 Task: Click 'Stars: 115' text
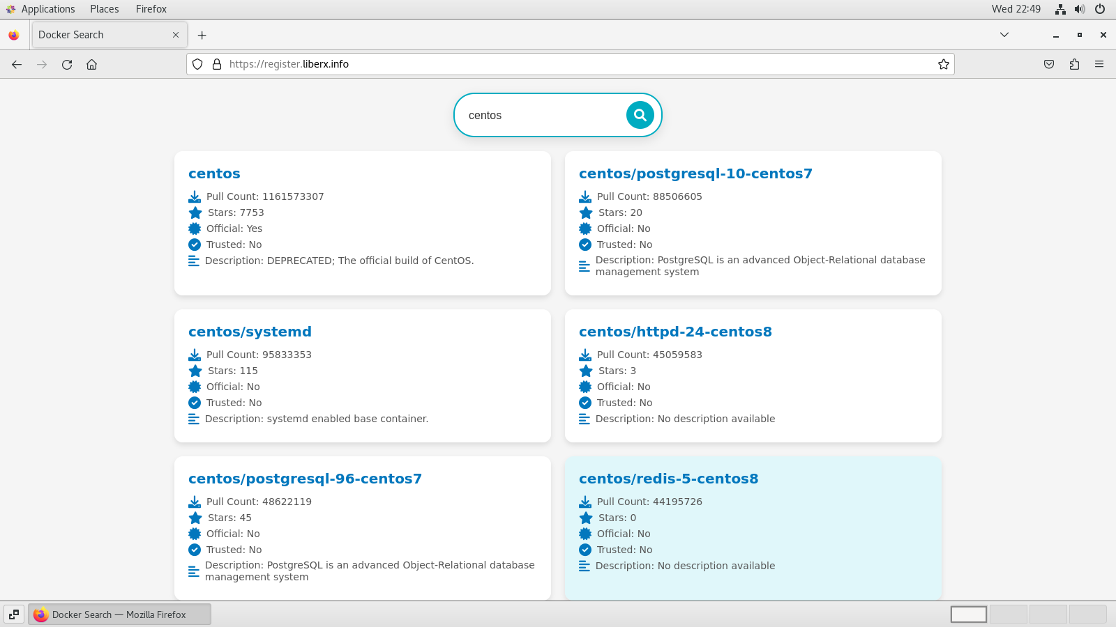click(233, 371)
